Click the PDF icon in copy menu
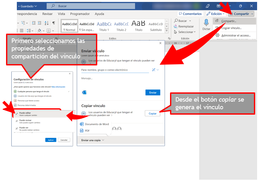The width and height of the screenshot is (259, 181). coord(82,131)
